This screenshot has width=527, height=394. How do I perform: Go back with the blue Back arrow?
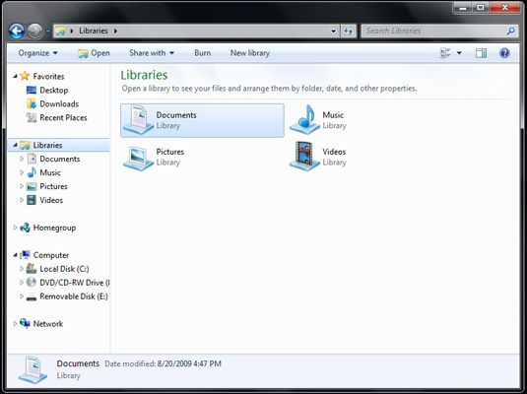point(17,32)
